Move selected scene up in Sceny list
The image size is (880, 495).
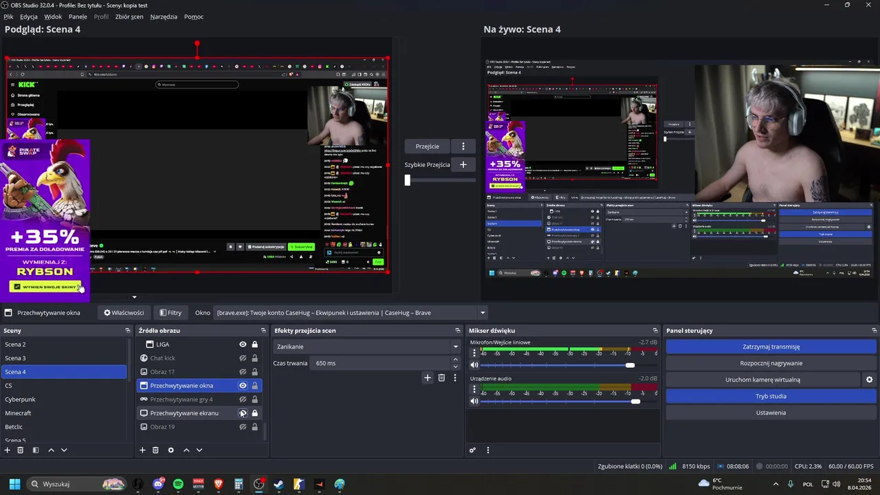(x=51, y=450)
